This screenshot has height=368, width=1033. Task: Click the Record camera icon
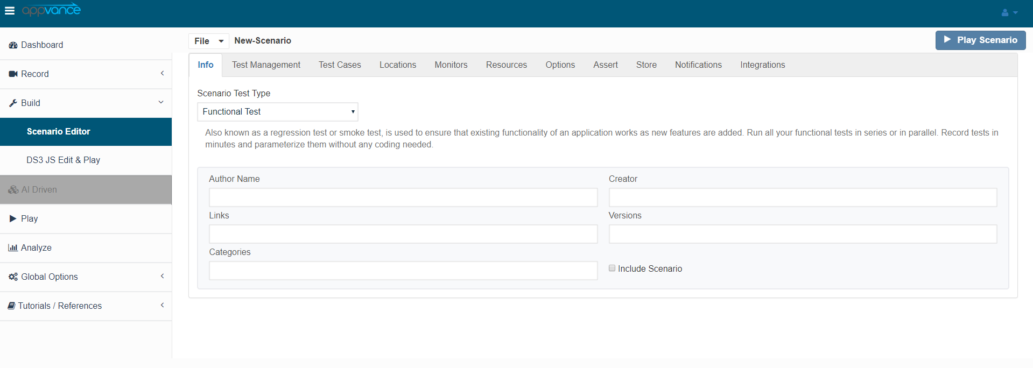(x=13, y=74)
